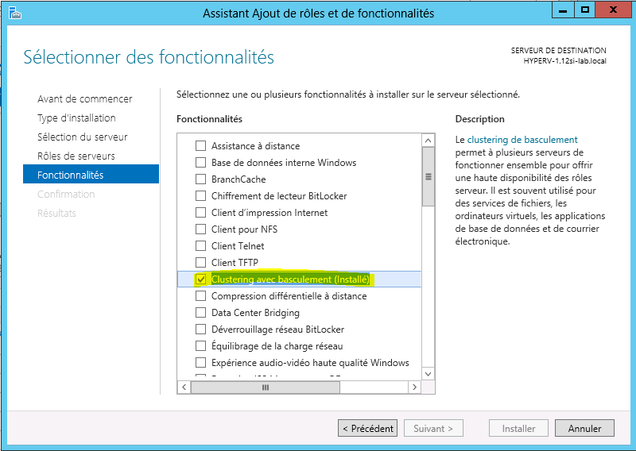Viewport: 636px width, 451px height.
Task: Toggle Clustering avec basculement checkbox
Action: point(201,279)
